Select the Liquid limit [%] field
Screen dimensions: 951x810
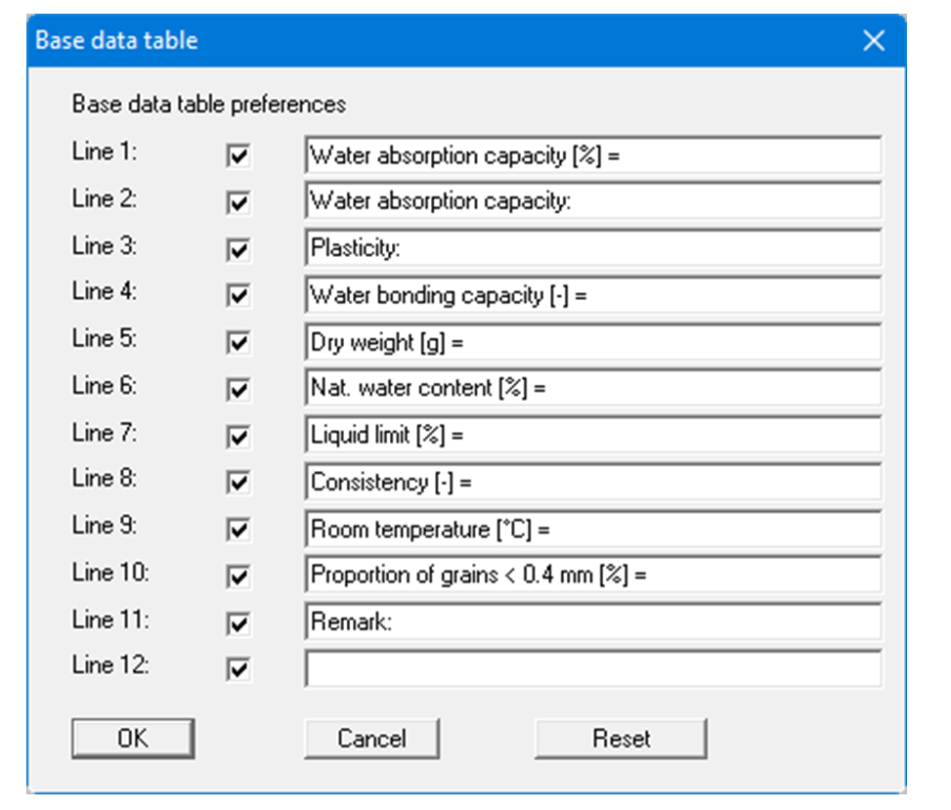592,435
